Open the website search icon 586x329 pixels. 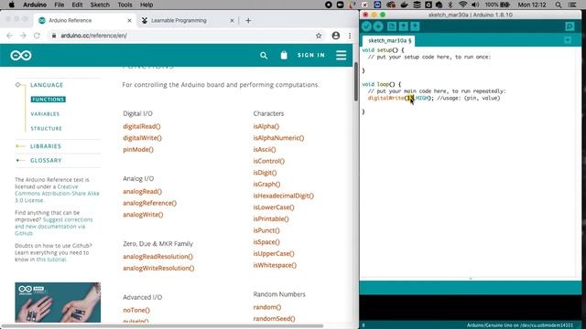click(264, 55)
